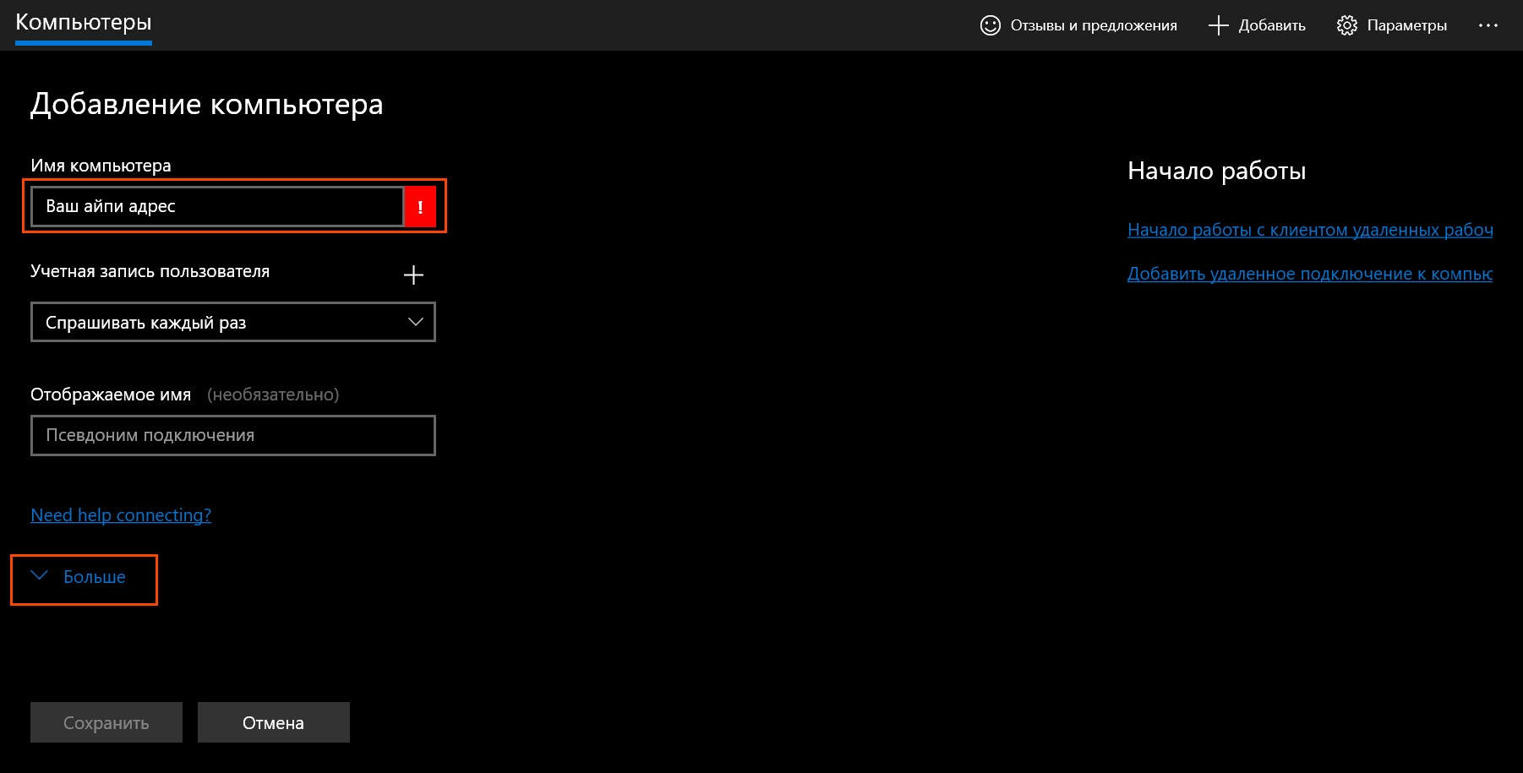
Task: Add a user account with the plus icon
Action: 413,275
